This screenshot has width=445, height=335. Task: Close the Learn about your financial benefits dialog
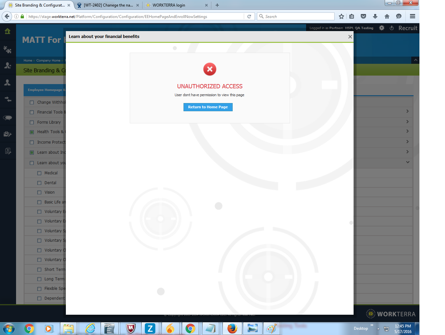pos(350,37)
